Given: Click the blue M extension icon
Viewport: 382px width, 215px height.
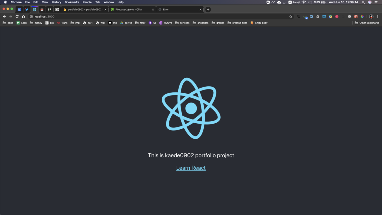Looking at the screenshot, I should point(324,17).
